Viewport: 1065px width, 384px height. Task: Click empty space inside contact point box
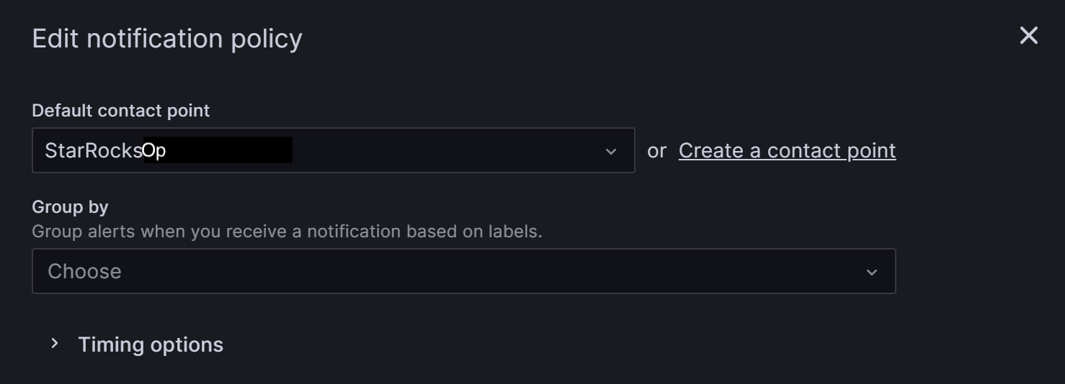(x=447, y=150)
